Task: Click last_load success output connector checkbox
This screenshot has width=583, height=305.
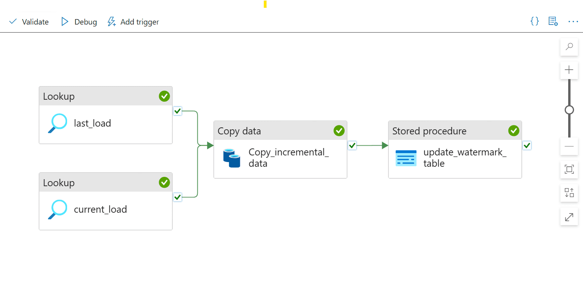Action: [177, 111]
